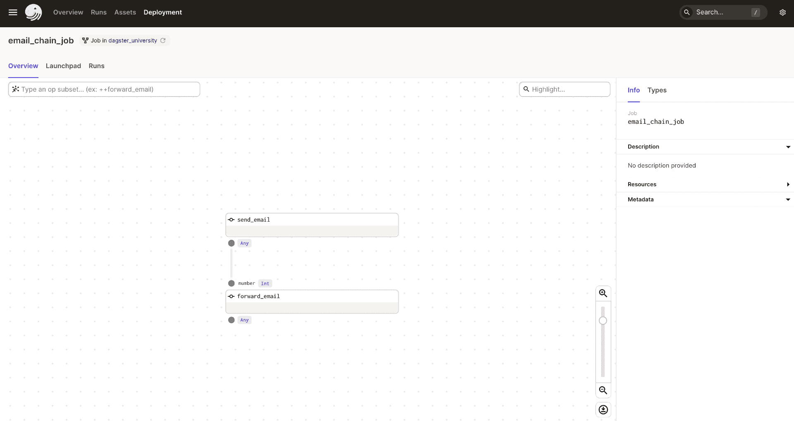Switch to the Launchpad tab
The width and height of the screenshot is (794, 421).
coord(63,66)
